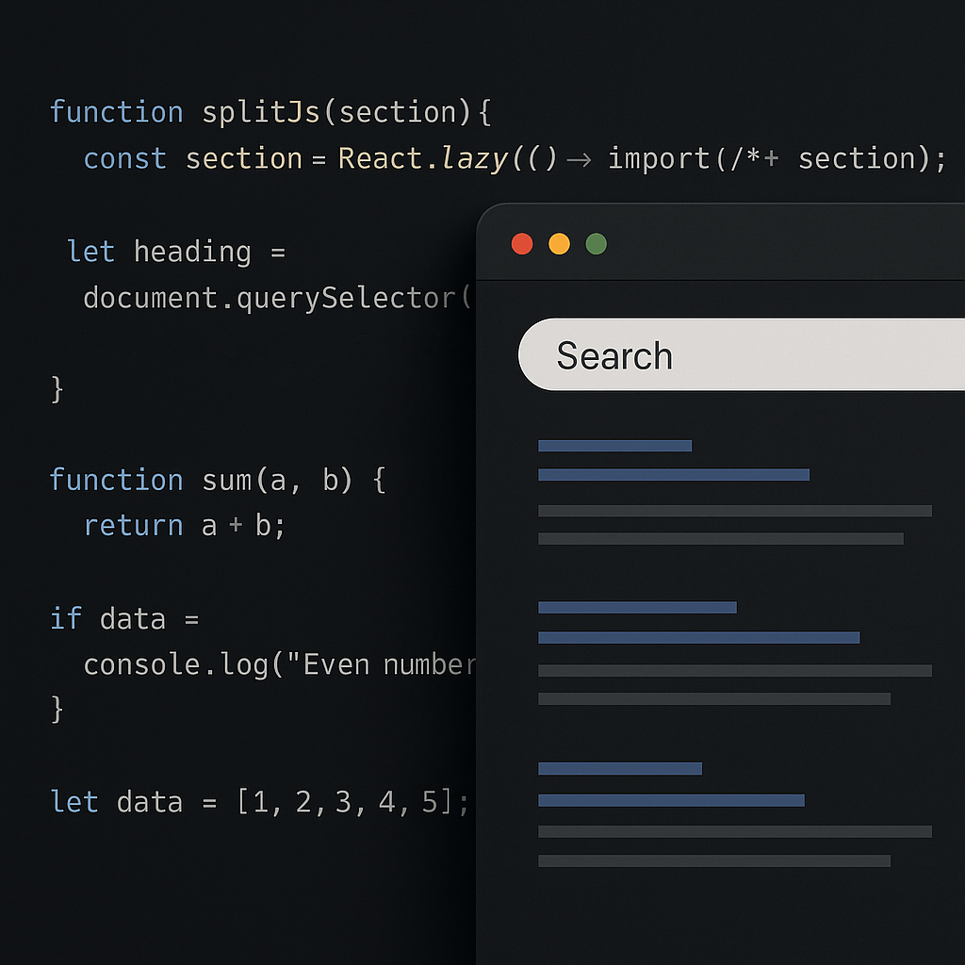Expand the middle search result group
Viewport: 965px width, 965px height.
click(x=636, y=607)
